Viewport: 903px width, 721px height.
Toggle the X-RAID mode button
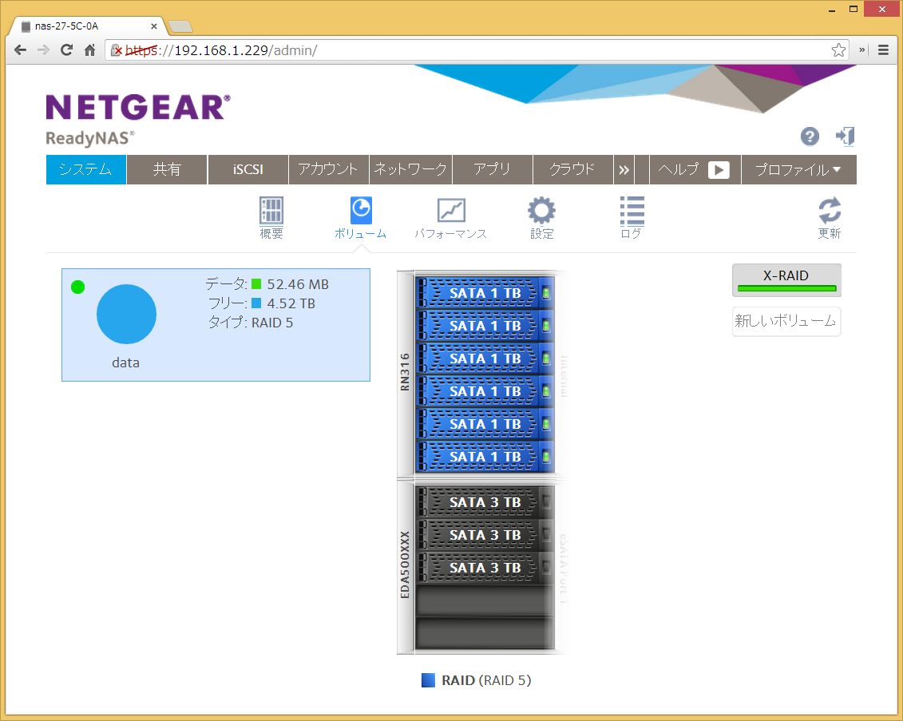pos(786,280)
